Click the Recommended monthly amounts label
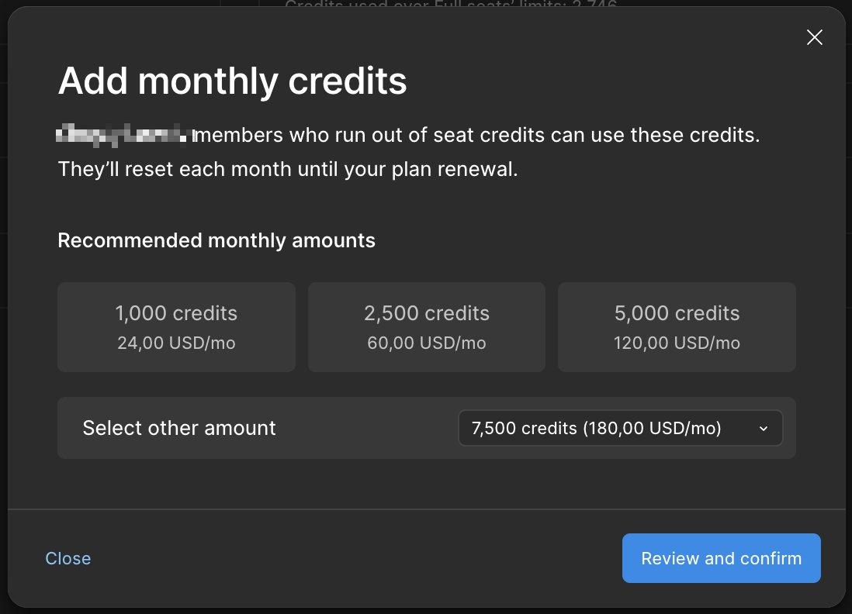852x614 pixels. tap(216, 240)
